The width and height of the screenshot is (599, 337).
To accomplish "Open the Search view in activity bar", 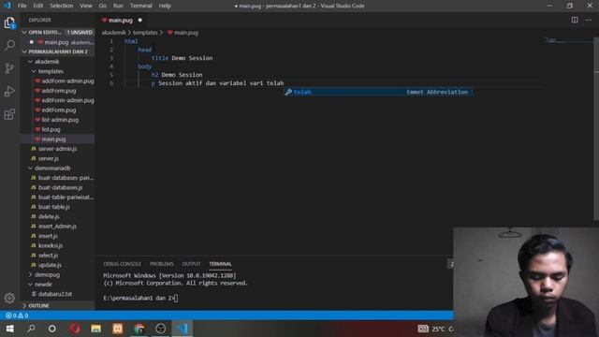I will click(9, 46).
